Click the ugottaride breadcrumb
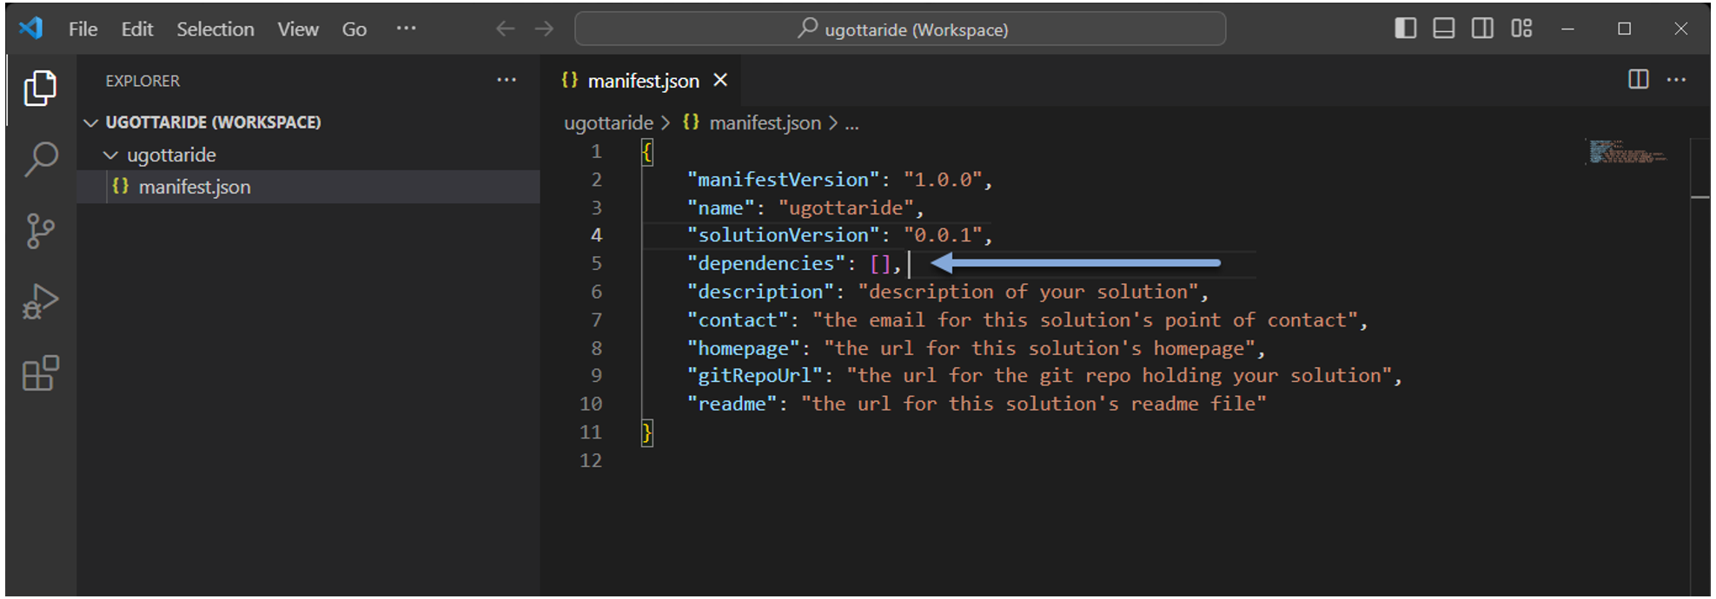This screenshot has height=599, width=1716. coord(608,123)
